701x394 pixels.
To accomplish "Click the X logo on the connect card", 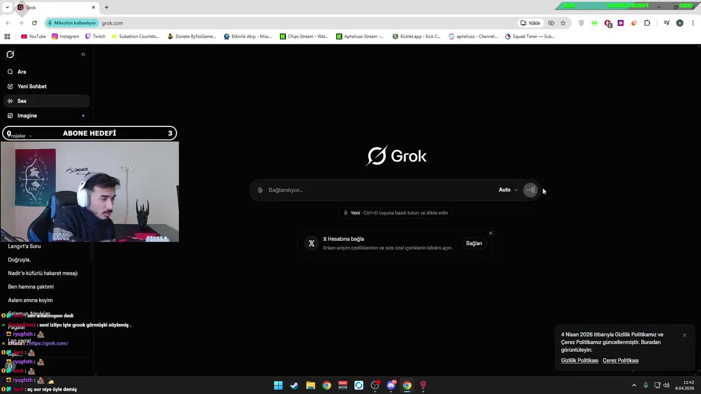I will click(312, 244).
